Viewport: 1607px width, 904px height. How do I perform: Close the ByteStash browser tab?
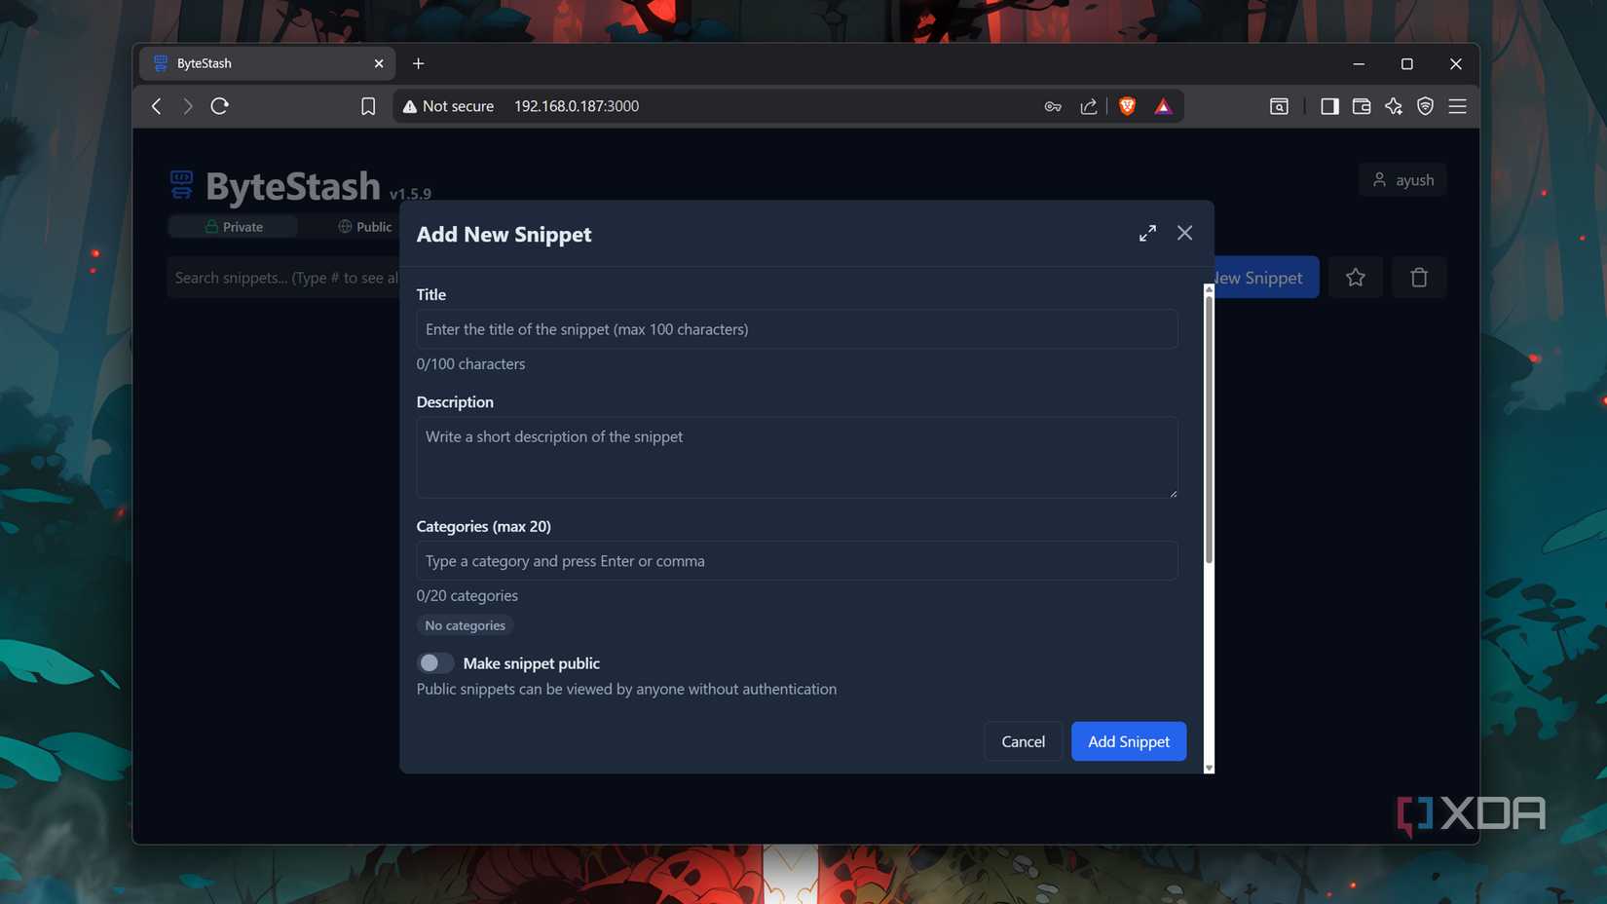click(379, 63)
